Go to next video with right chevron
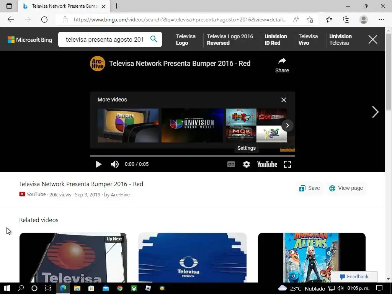The image size is (392, 294). [x=375, y=112]
